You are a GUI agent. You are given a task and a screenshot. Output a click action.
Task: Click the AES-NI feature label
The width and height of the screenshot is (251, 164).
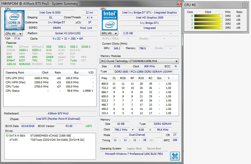coord(11,64)
